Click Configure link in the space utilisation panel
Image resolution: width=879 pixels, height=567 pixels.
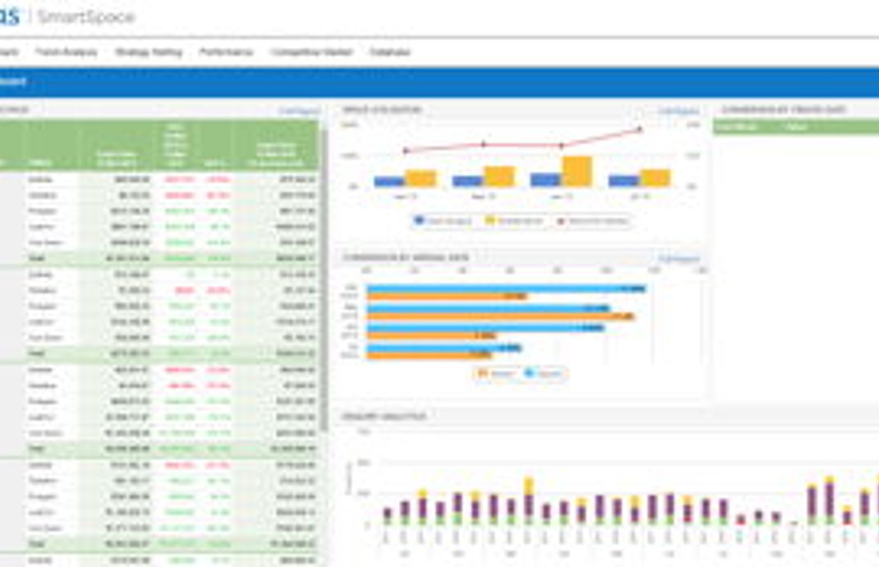pyautogui.click(x=678, y=110)
